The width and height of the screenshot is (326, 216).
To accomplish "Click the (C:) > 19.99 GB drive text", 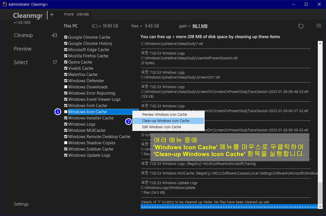I will click(105, 26).
